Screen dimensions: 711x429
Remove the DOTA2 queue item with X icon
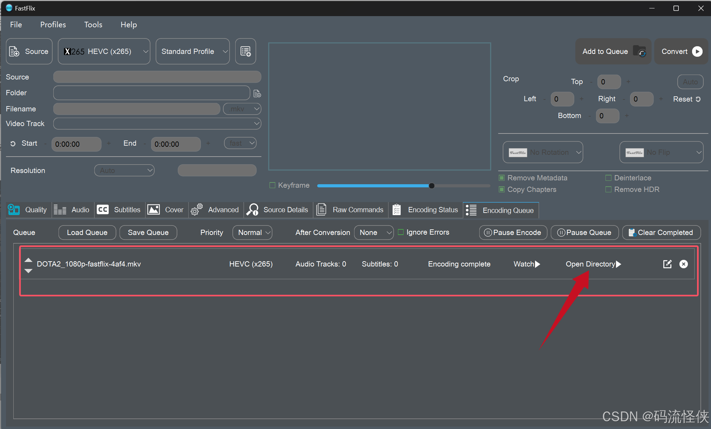click(683, 264)
